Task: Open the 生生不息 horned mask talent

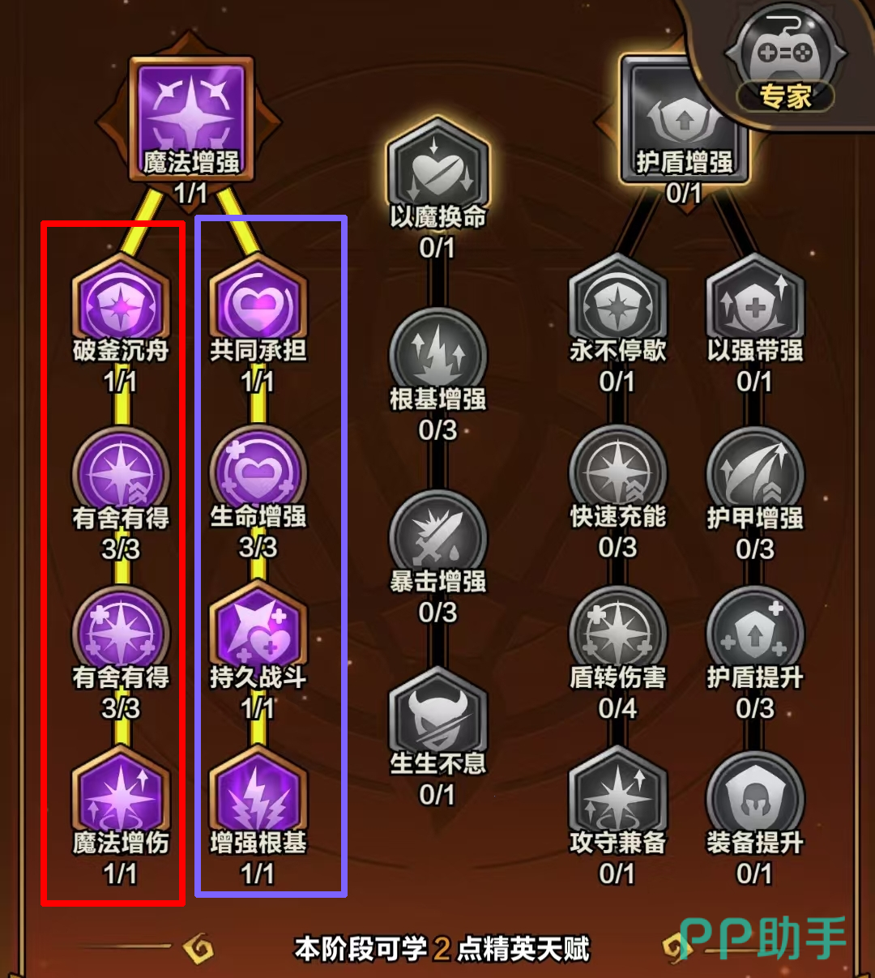Action: tap(437, 715)
